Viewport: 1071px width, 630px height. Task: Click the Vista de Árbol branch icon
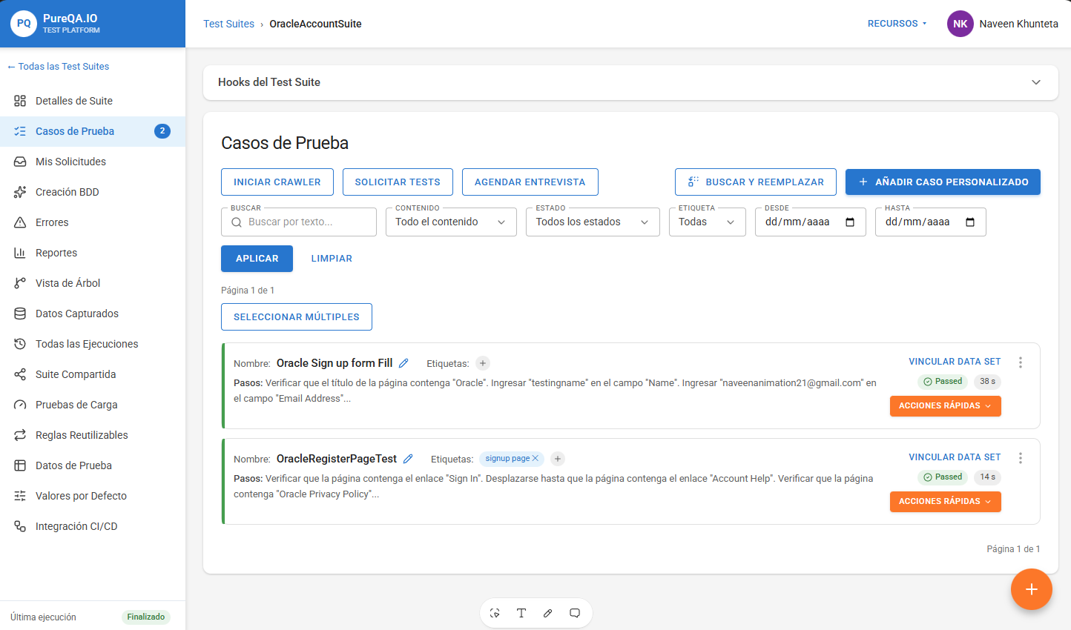(20, 283)
